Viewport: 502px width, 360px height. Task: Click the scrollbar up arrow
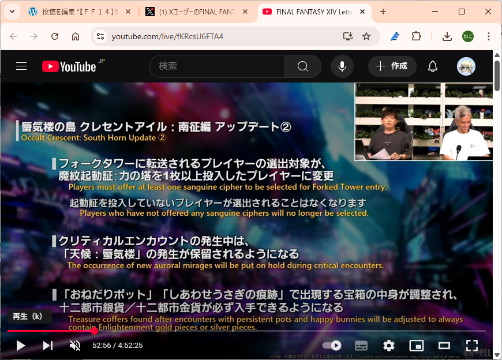[497, 55]
